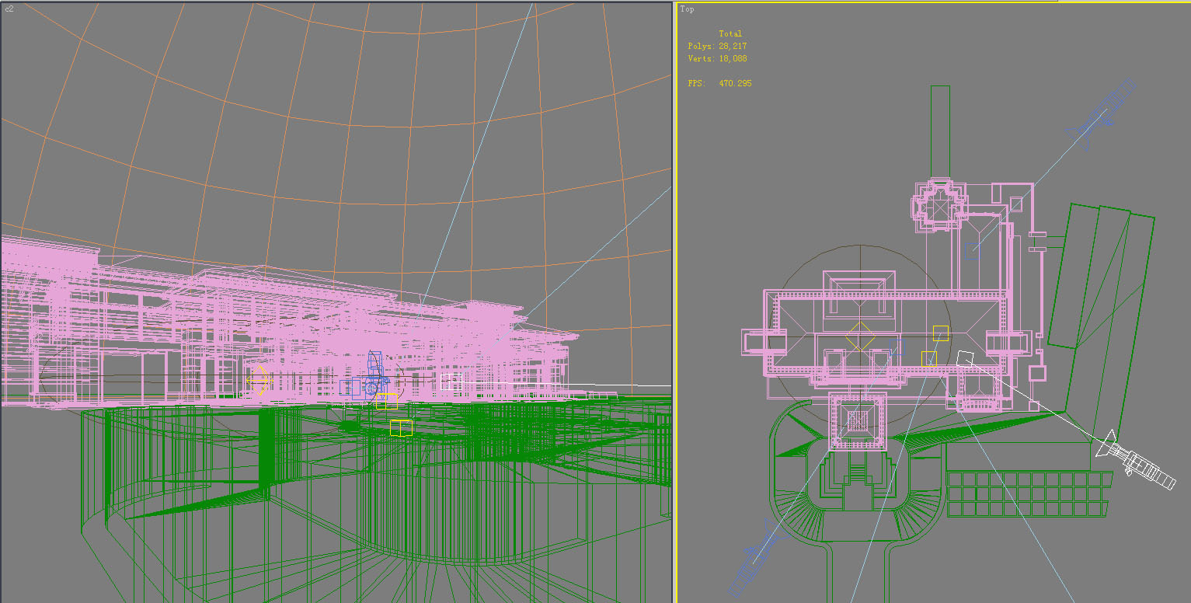Select the yellow diamond helper in the Top view
This screenshot has height=603, width=1191.
[x=860, y=336]
